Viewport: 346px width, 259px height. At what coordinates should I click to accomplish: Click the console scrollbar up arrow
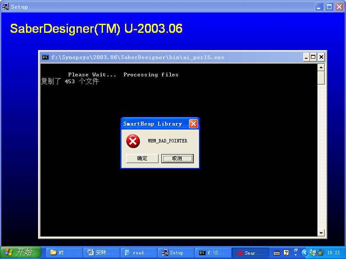321,67
